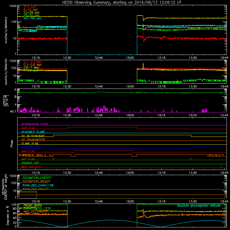Select the 12-25 keV legend label

click(31, 13)
